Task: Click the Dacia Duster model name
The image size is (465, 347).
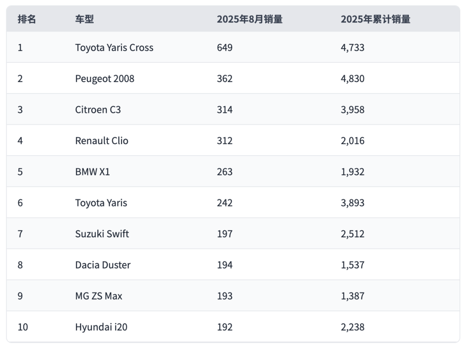Action: click(102, 265)
